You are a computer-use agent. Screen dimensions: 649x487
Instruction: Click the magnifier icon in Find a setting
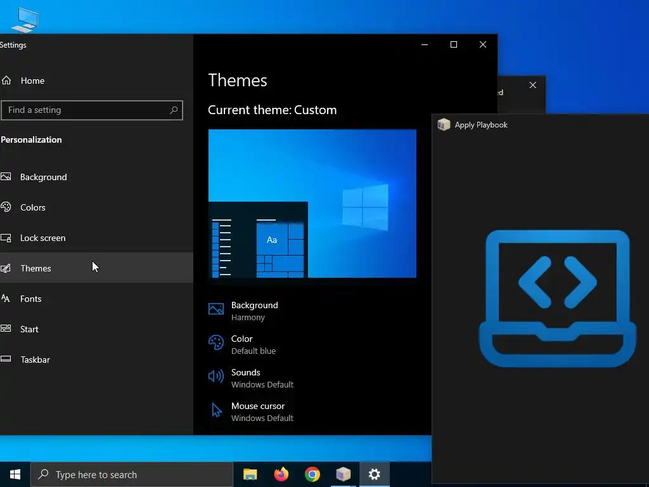pos(174,110)
